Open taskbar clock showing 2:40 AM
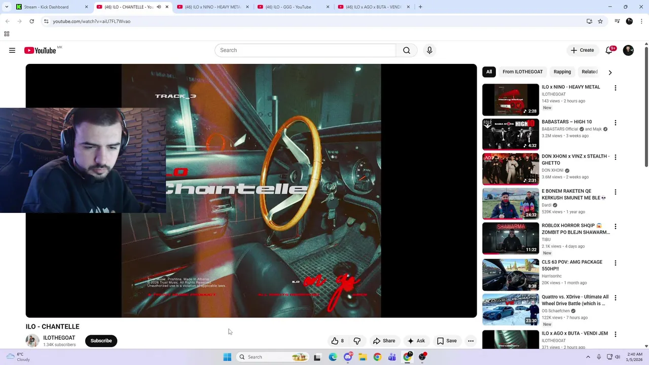Screen dimensions: 649x365 pyautogui.click(x=635, y=357)
